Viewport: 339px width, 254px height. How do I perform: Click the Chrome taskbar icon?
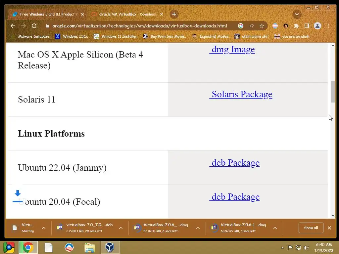(x=28, y=247)
